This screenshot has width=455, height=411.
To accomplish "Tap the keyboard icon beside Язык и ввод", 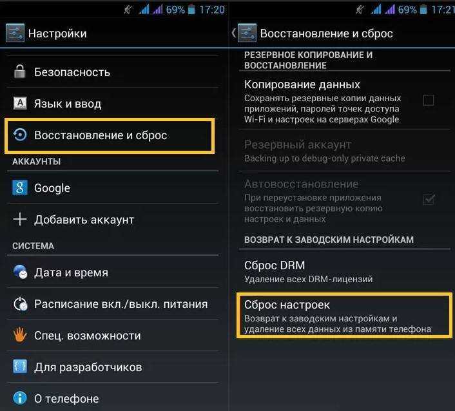I will (20, 103).
